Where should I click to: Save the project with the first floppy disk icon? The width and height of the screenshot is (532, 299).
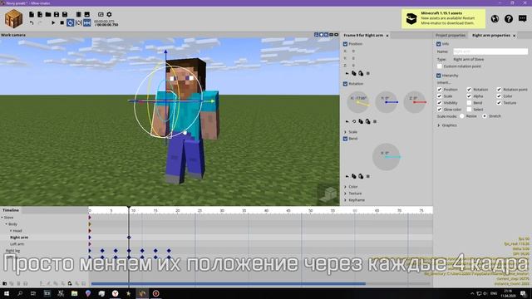(x=57, y=15)
